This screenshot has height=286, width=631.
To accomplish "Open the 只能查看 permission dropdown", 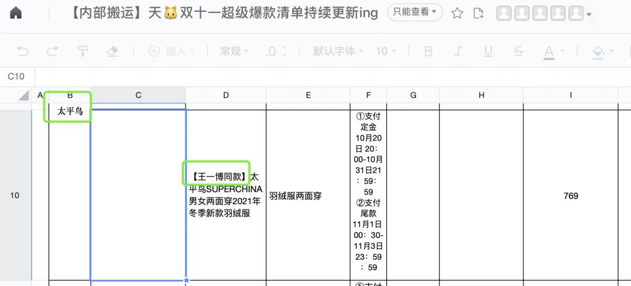I will [x=415, y=12].
